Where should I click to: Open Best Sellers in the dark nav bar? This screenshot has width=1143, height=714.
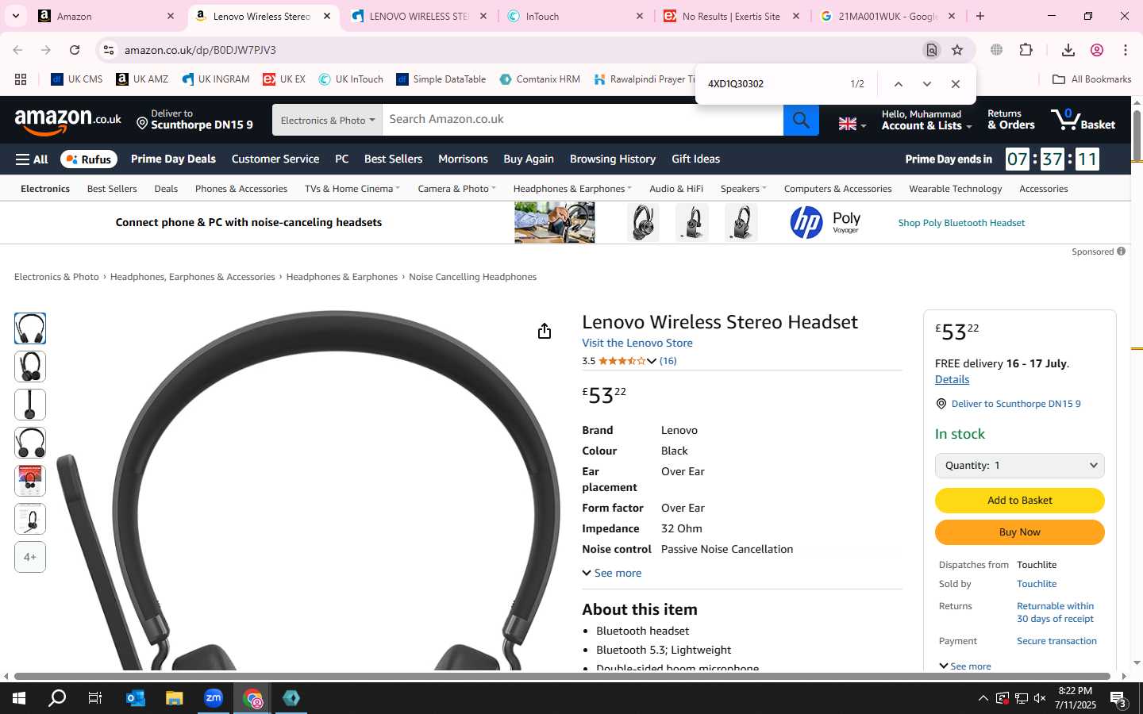[x=393, y=159]
